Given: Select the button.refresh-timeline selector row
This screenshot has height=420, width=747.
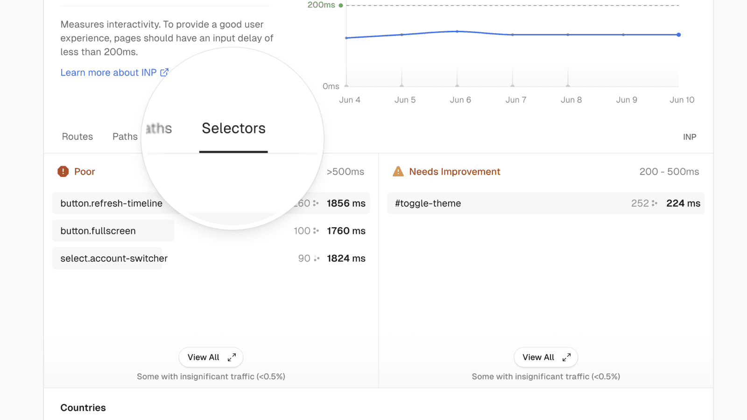Looking at the screenshot, I should point(111,203).
